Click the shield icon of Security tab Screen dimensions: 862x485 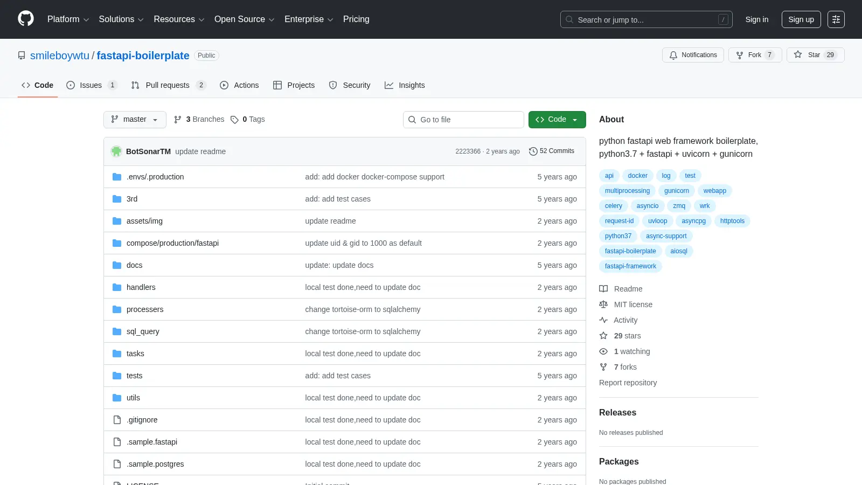(x=333, y=85)
